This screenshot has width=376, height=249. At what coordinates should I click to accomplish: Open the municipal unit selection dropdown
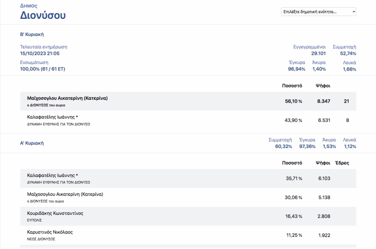click(x=318, y=12)
